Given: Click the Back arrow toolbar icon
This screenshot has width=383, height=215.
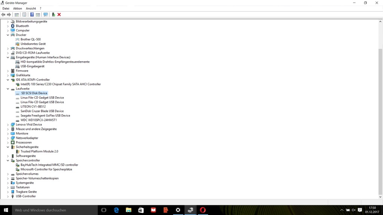Looking at the screenshot, I should coord(3,15).
